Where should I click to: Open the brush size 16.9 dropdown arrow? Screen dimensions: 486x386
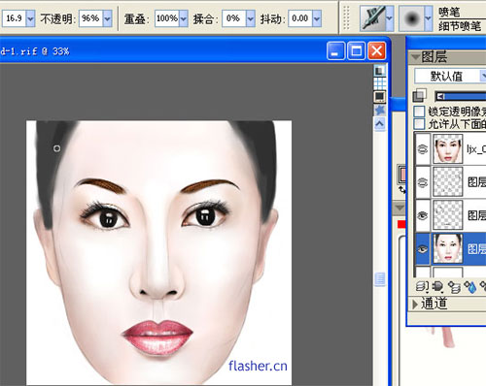(30, 18)
